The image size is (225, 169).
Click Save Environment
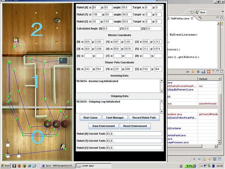pos(103,126)
